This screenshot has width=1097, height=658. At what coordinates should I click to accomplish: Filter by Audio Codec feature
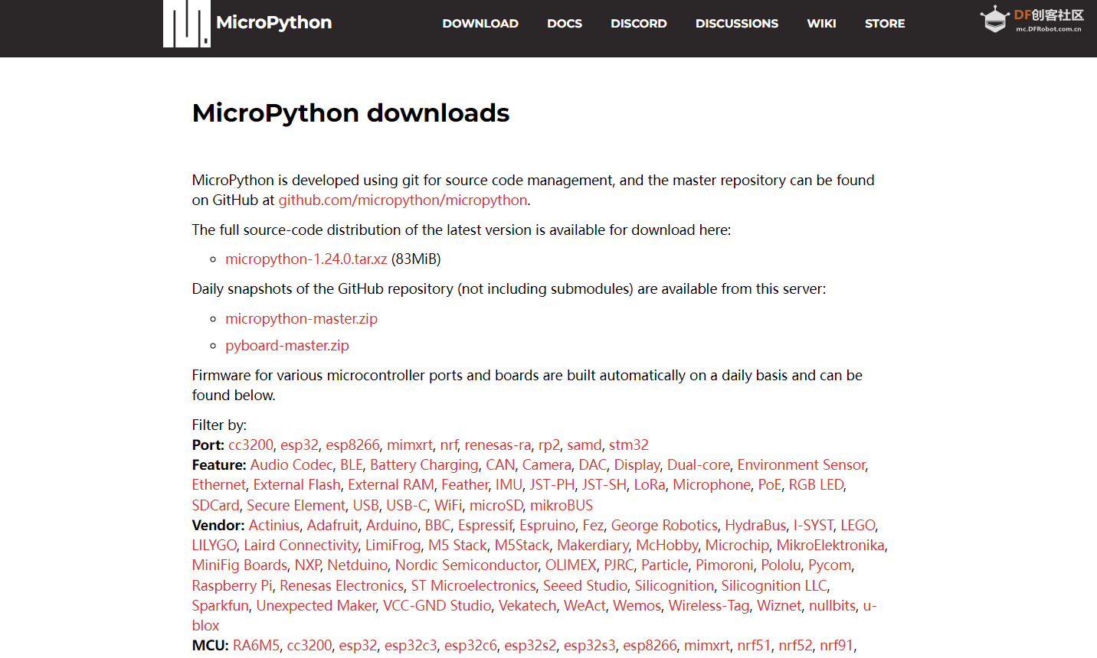point(292,465)
